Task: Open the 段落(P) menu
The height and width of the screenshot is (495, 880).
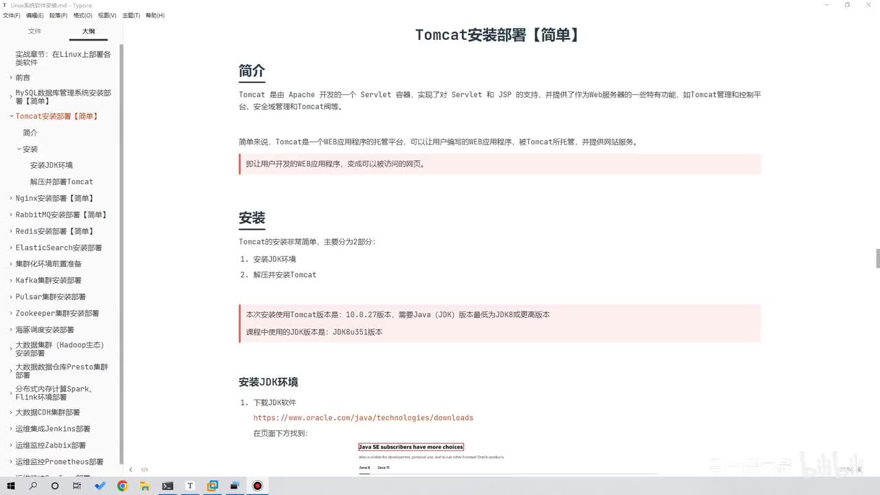Action: 58,15
